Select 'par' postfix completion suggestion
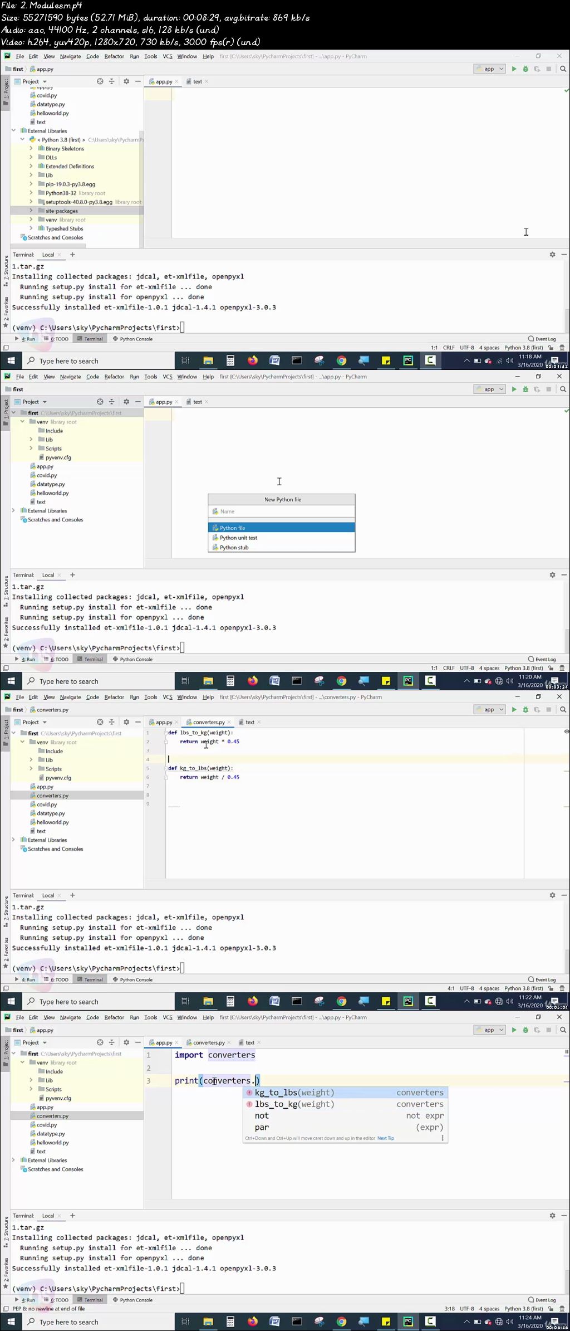The image size is (570, 1331). (x=345, y=1127)
